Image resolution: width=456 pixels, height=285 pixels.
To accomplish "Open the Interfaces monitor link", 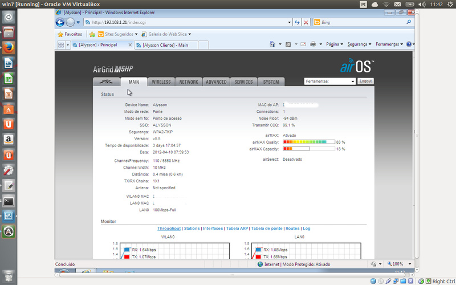I will click(x=213, y=229).
